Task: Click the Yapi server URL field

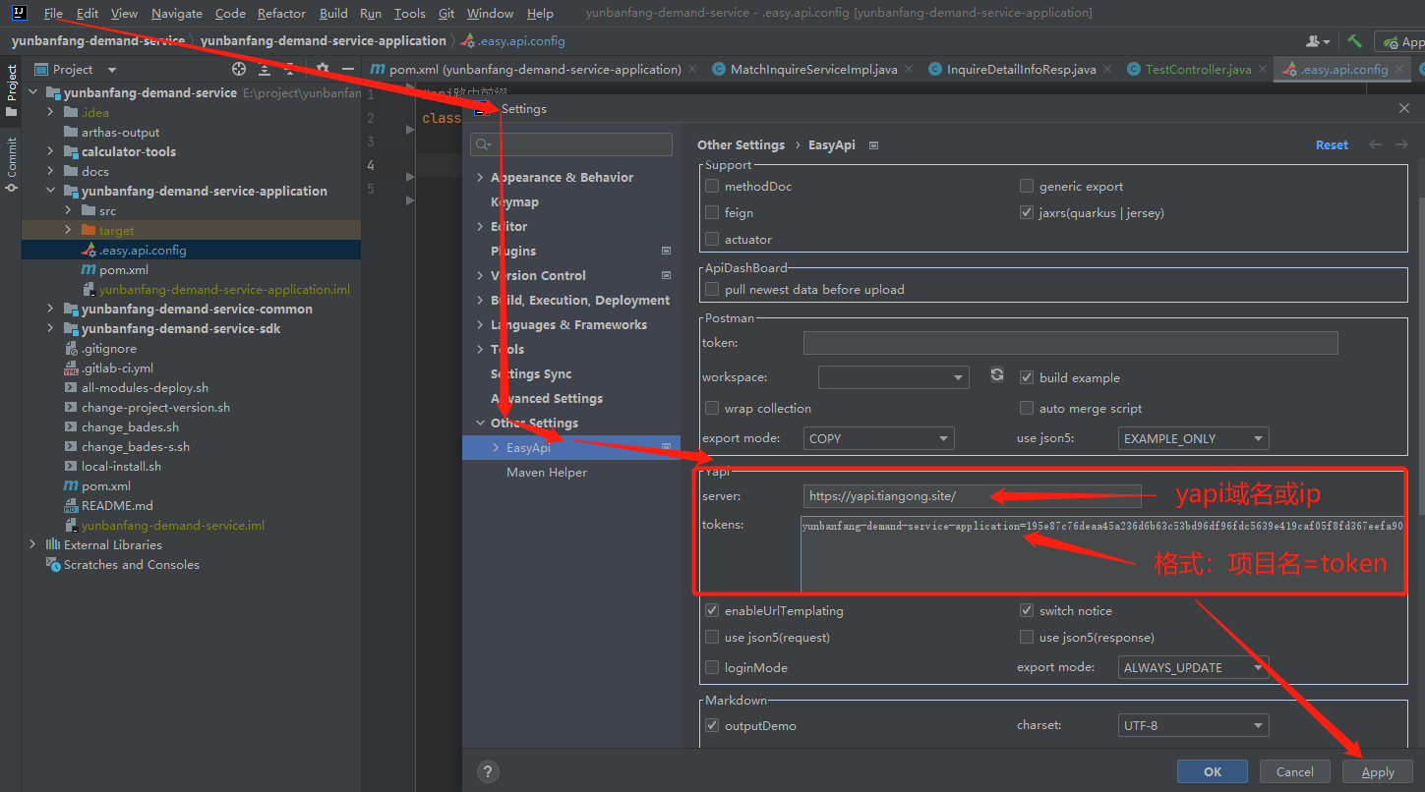Action: point(973,496)
